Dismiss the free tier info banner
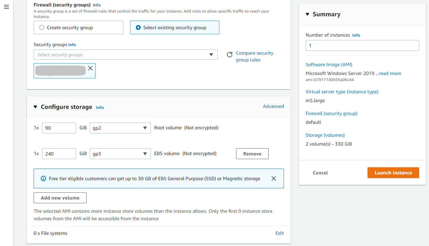Screen dimensions: 429x246 (274, 178)
